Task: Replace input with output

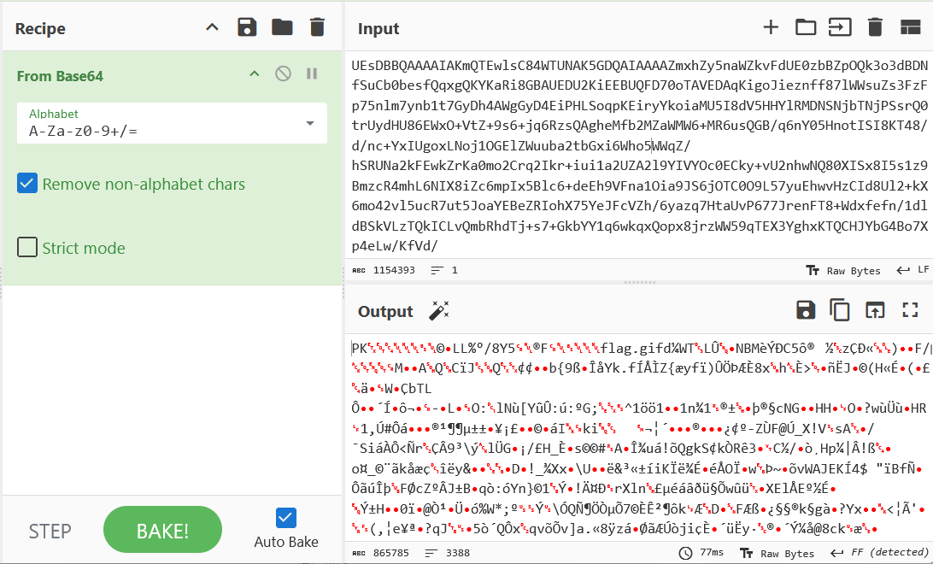Action: [x=875, y=310]
